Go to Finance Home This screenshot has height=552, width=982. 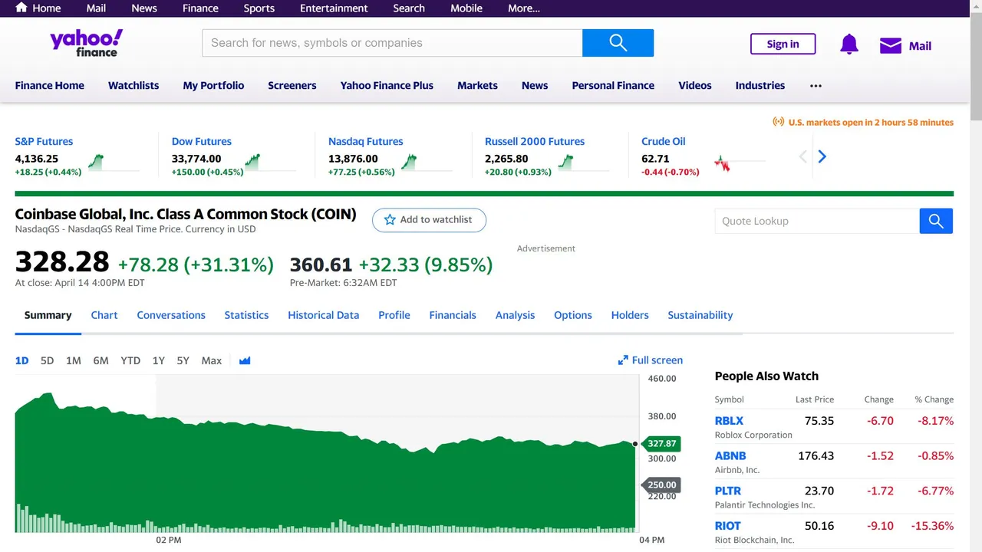coord(50,86)
